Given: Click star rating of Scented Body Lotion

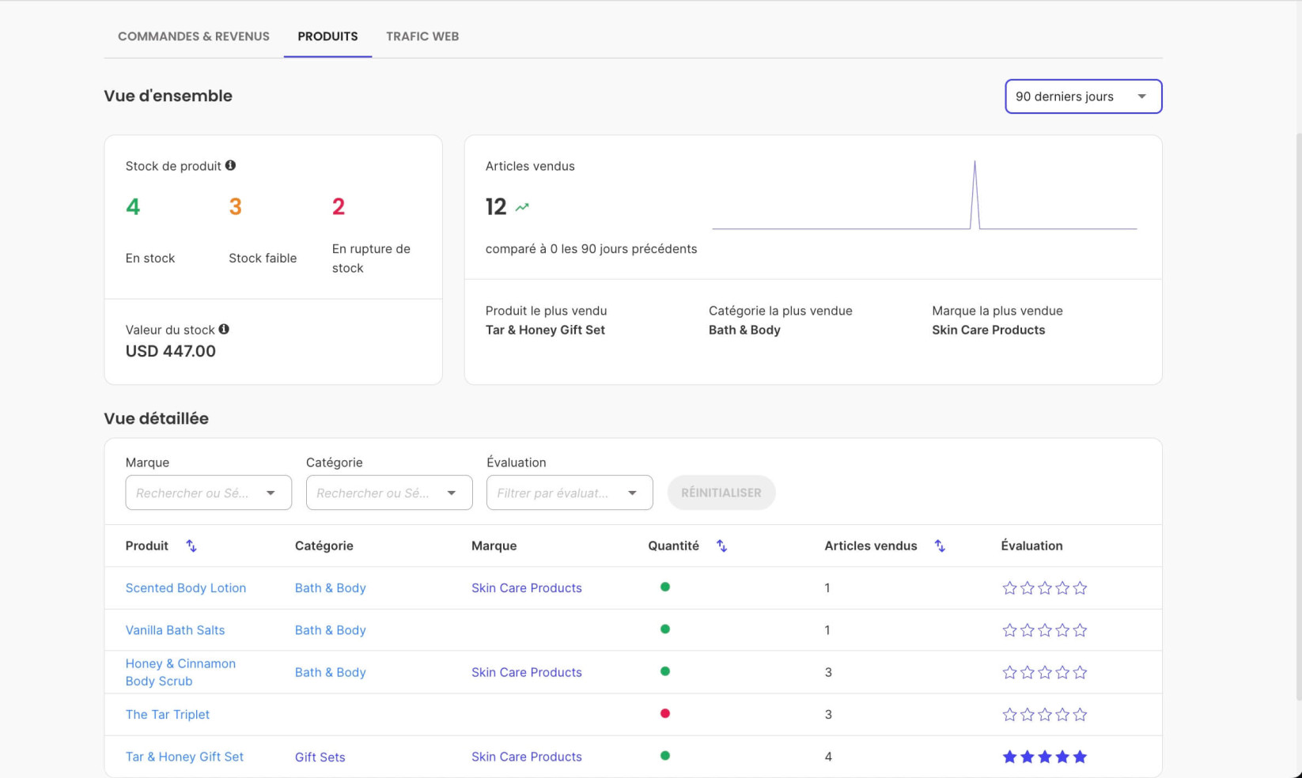Looking at the screenshot, I should 1045,587.
